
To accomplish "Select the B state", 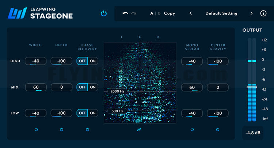I will pos(159,13).
